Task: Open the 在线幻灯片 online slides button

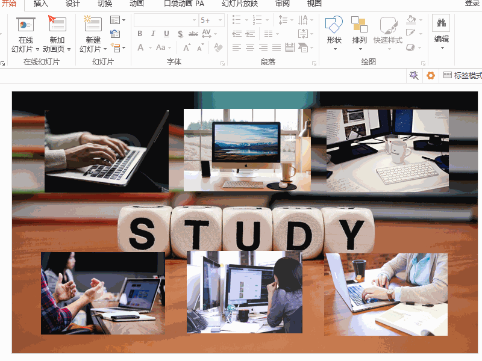Action: click(x=25, y=35)
